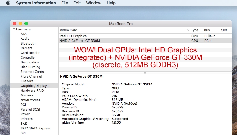Select SATA/SATA Express in the sidebar
The height and width of the screenshot is (135, 237).
[x=36, y=128]
